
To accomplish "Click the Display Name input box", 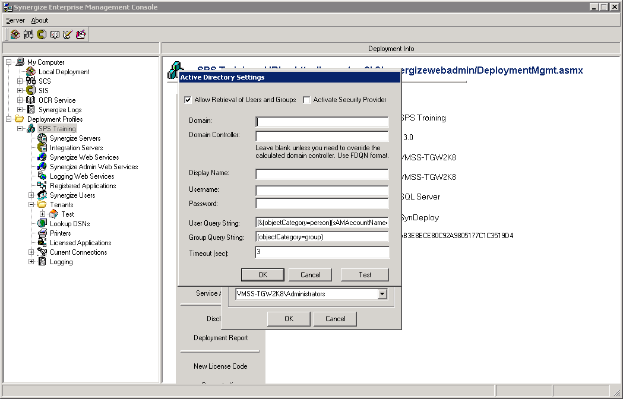I will 322,174.
